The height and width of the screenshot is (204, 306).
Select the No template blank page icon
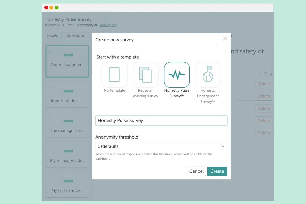[114, 75]
